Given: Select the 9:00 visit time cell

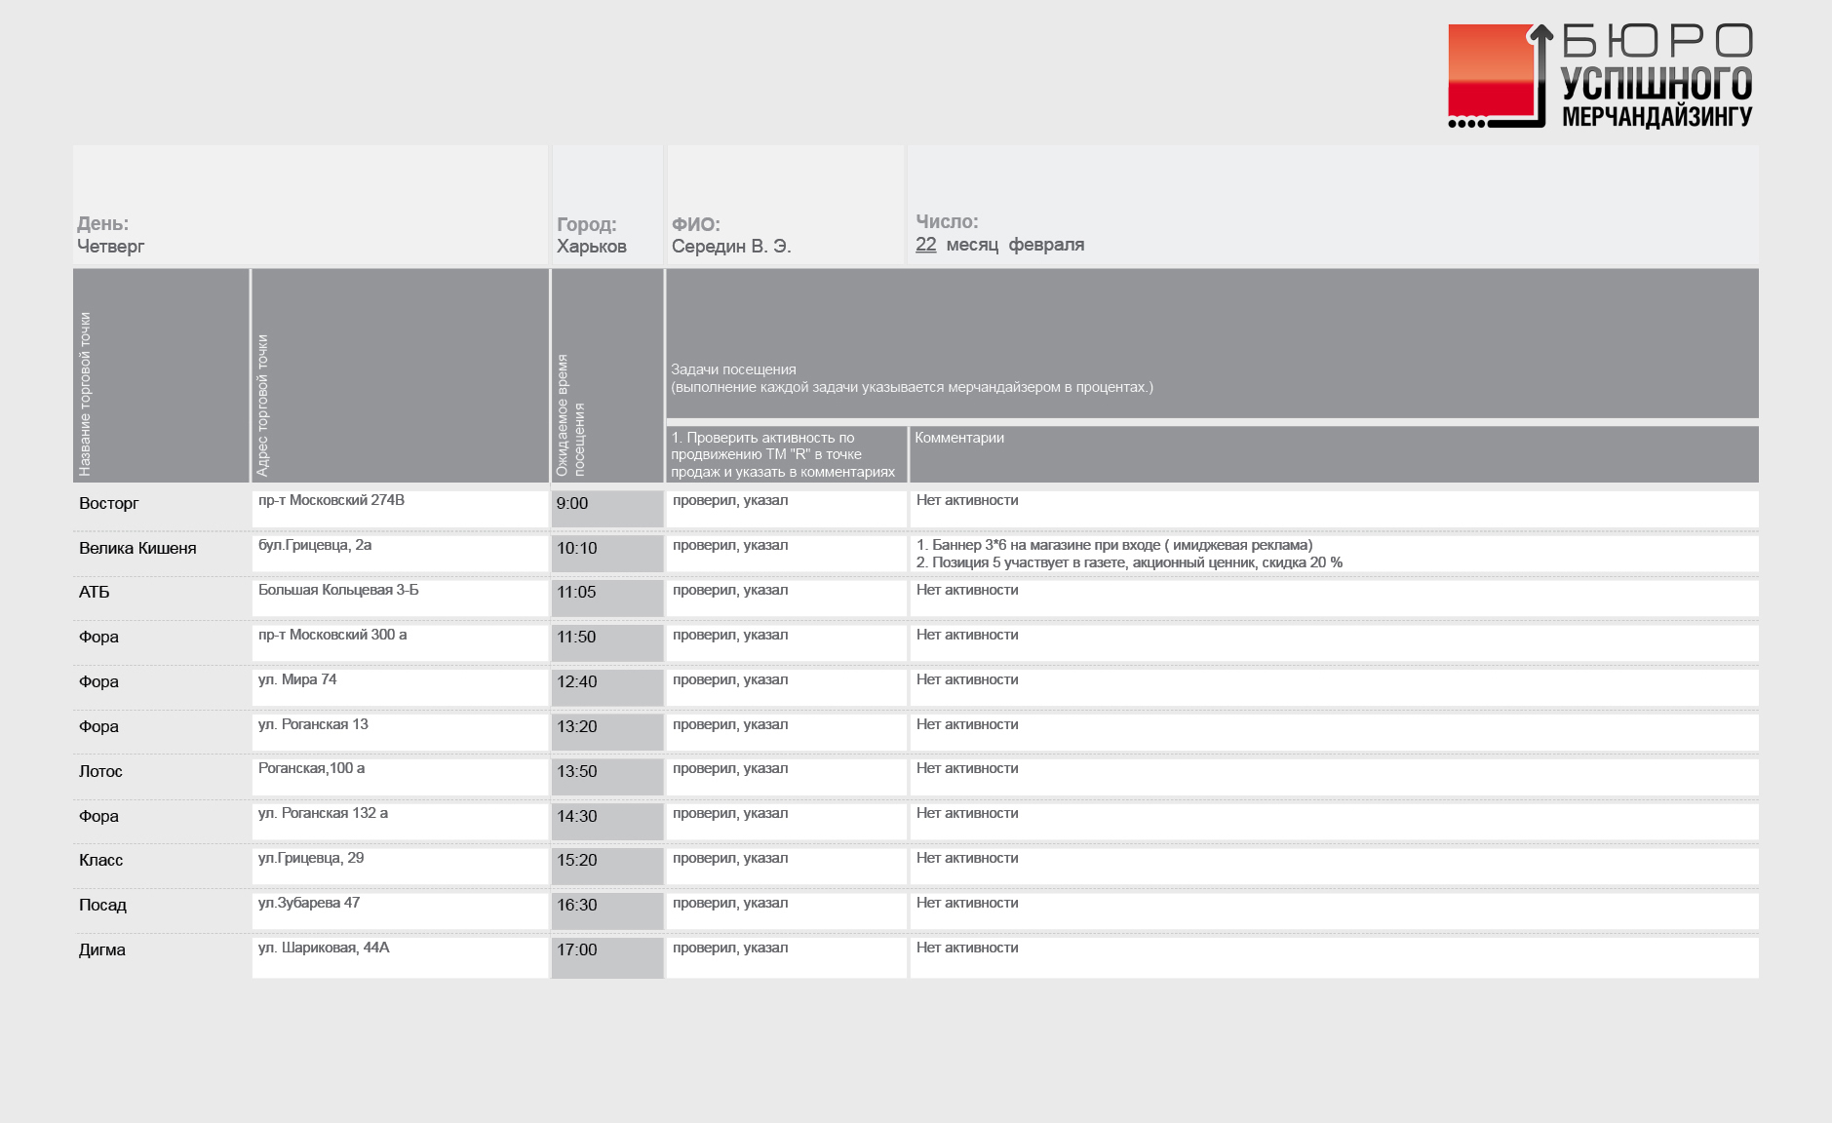Looking at the screenshot, I should 607,509.
